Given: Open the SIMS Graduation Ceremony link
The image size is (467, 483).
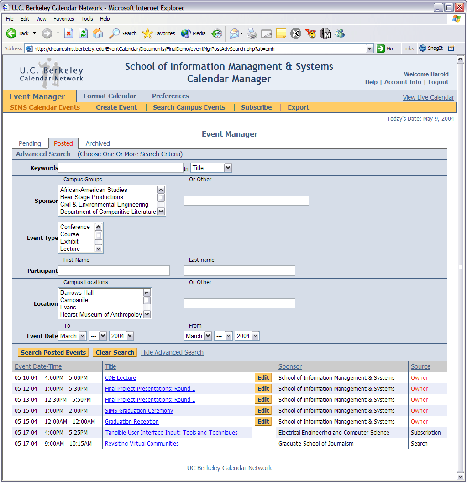Looking at the screenshot, I should pyautogui.click(x=139, y=411).
